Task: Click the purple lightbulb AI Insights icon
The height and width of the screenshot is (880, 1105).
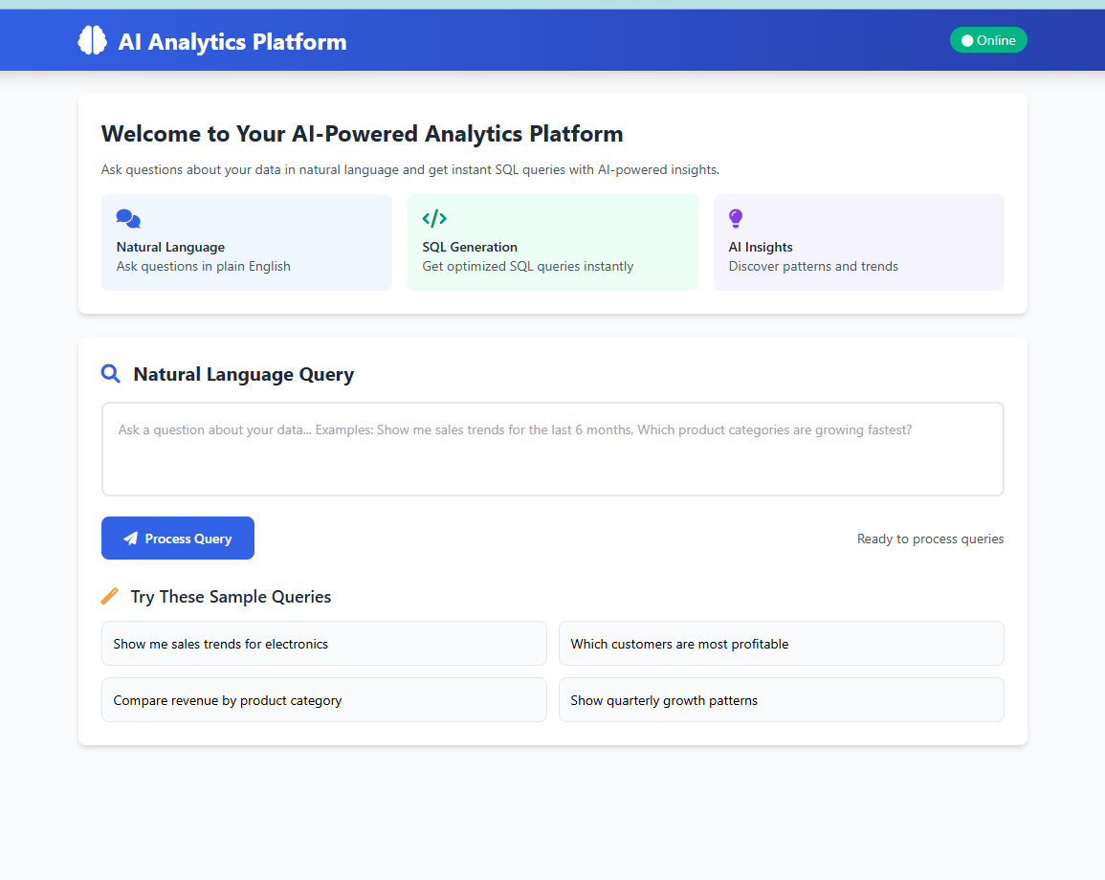Action: click(736, 218)
